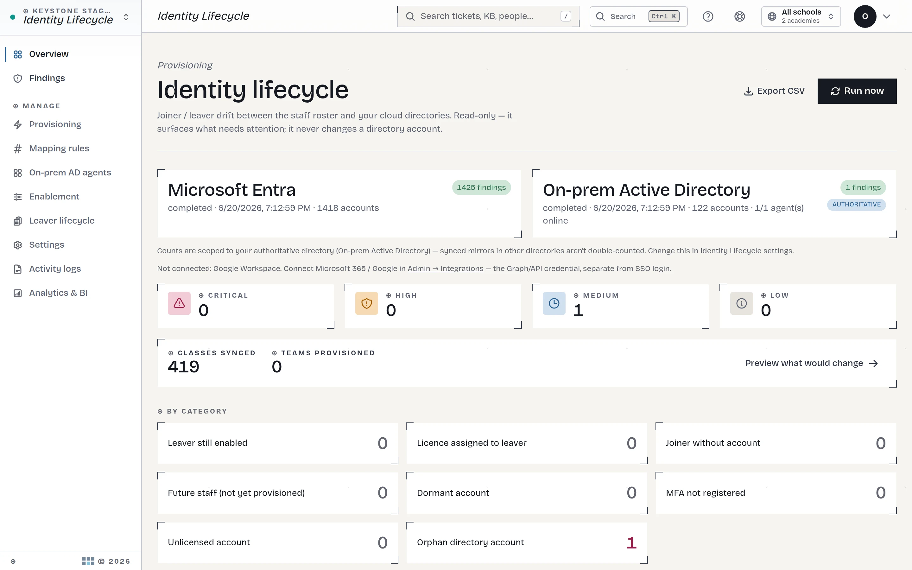Open the MFA not registered category

point(776,493)
